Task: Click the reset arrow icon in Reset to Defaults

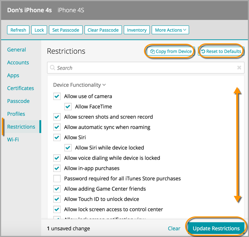Action: coord(203,51)
